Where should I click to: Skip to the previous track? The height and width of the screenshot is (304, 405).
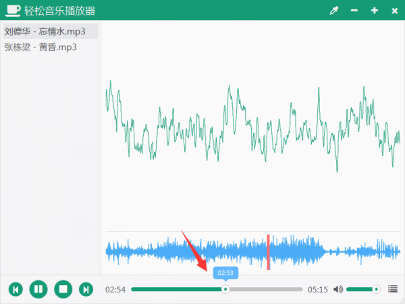tap(16, 289)
